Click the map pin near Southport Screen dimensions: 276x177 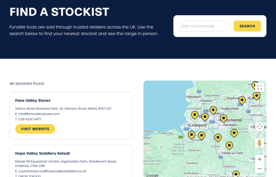pos(195,115)
